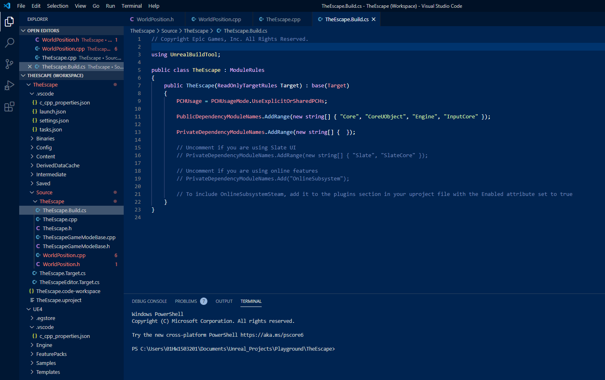Open the Search panel
Screen dimensions: 605x380
(9, 43)
